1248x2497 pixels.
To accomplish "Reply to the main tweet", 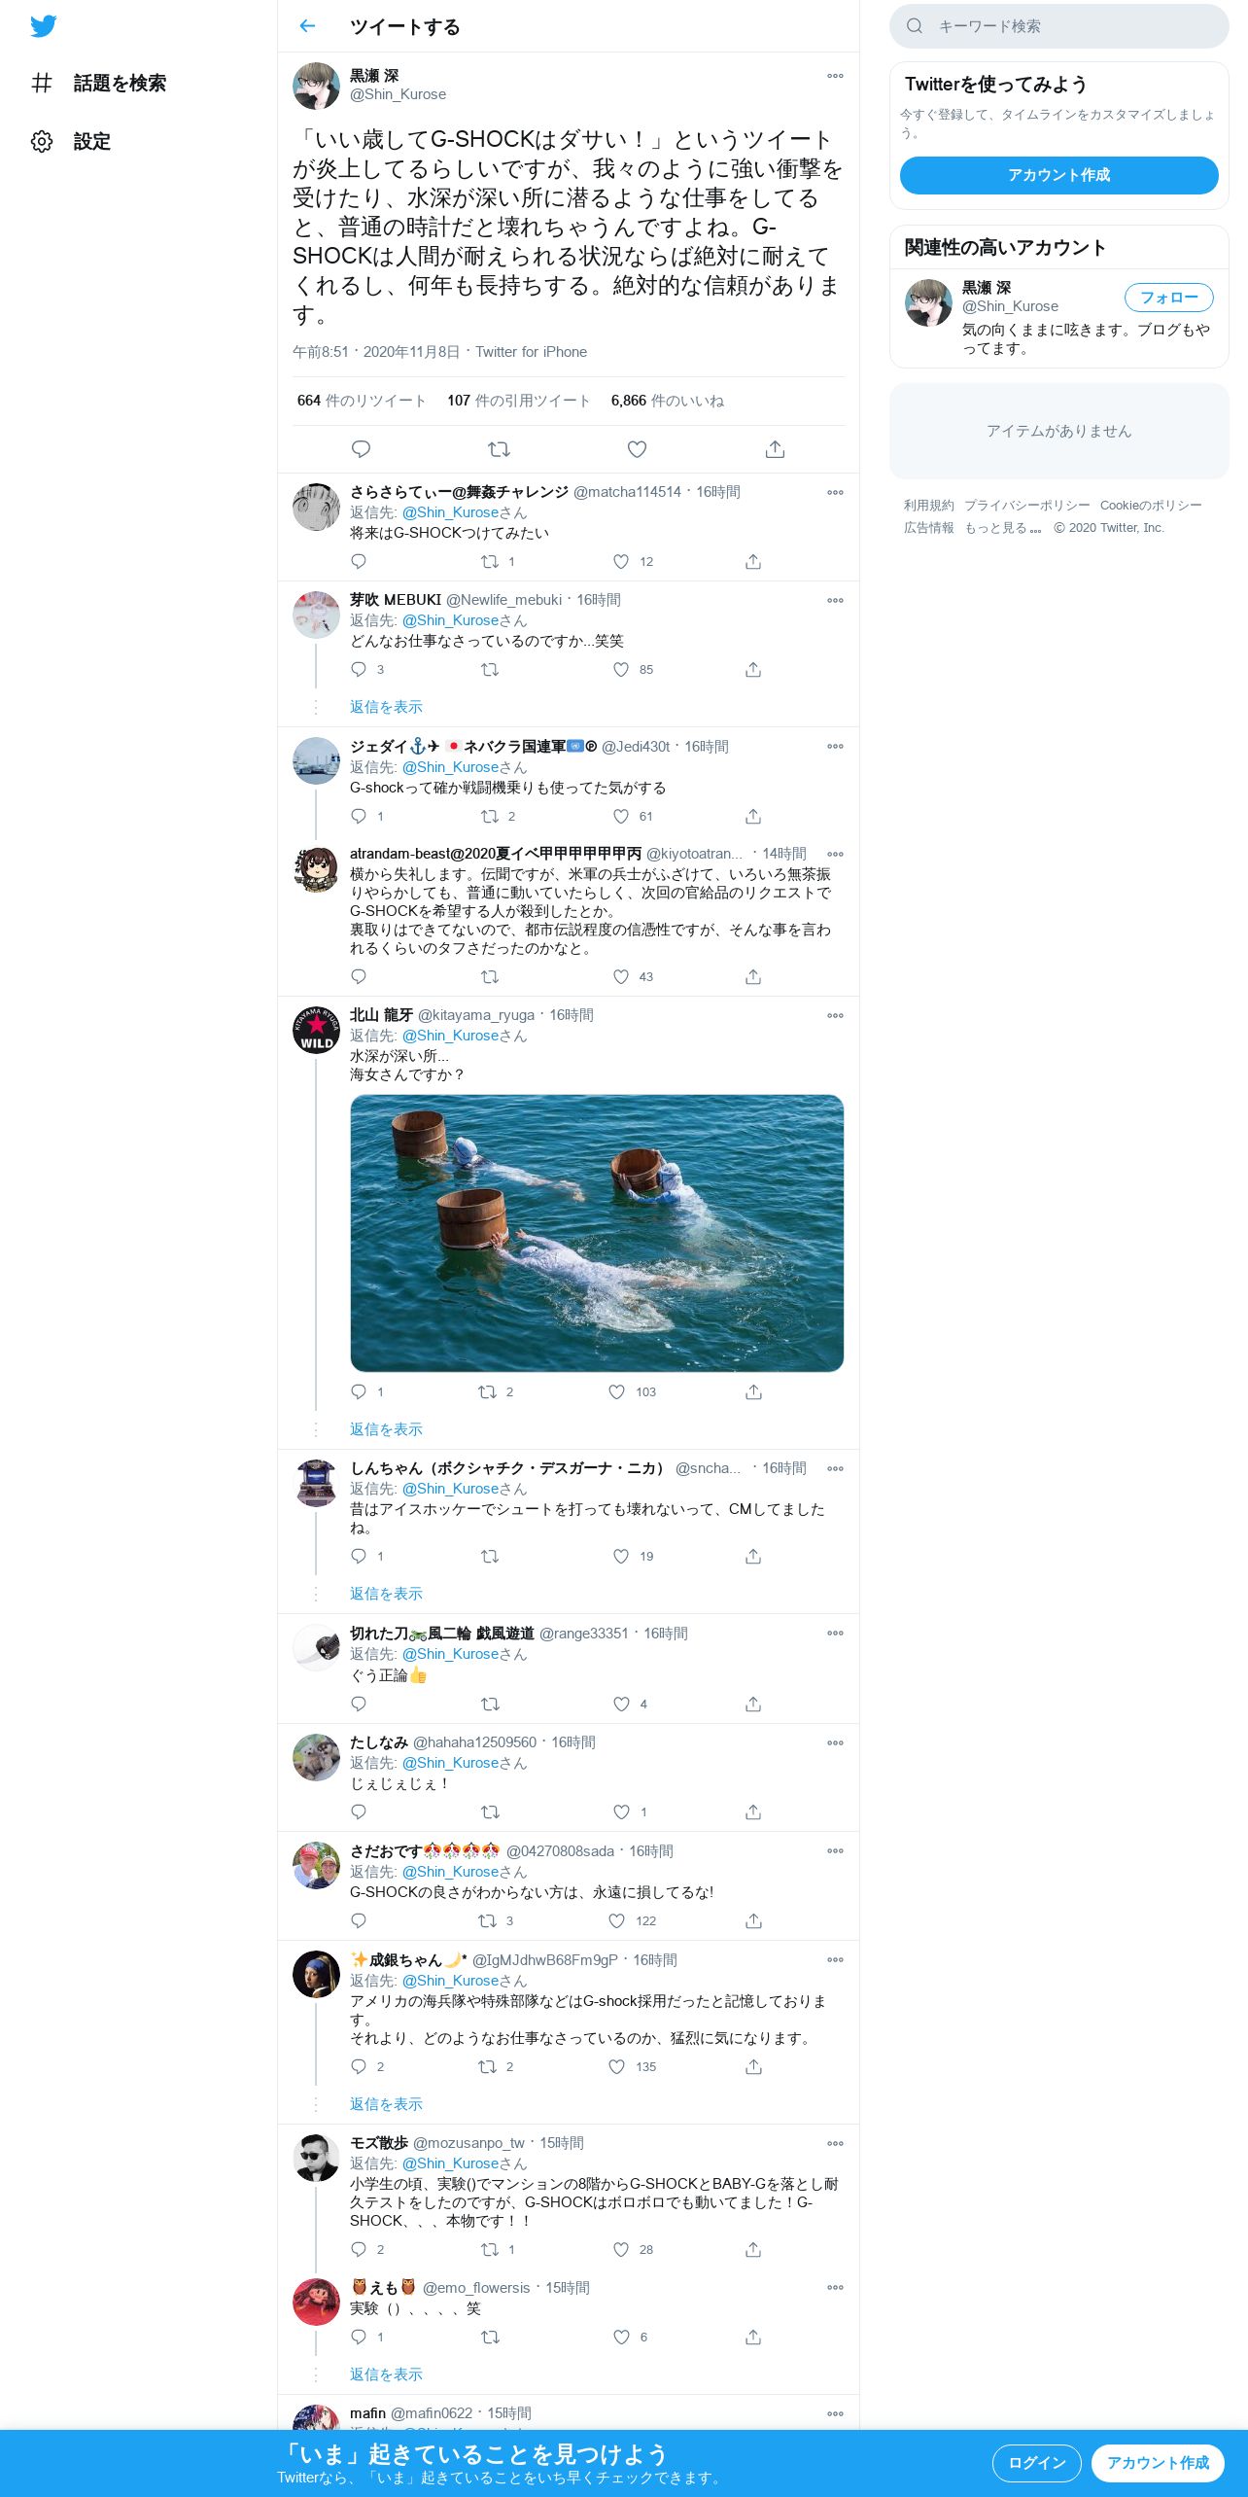I will [361, 449].
